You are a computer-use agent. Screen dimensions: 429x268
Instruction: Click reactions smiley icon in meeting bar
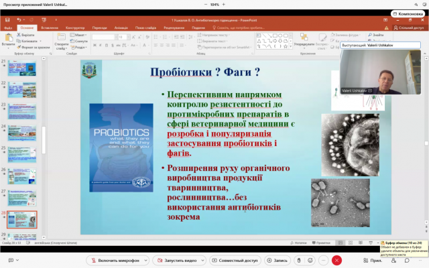click(310, 261)
